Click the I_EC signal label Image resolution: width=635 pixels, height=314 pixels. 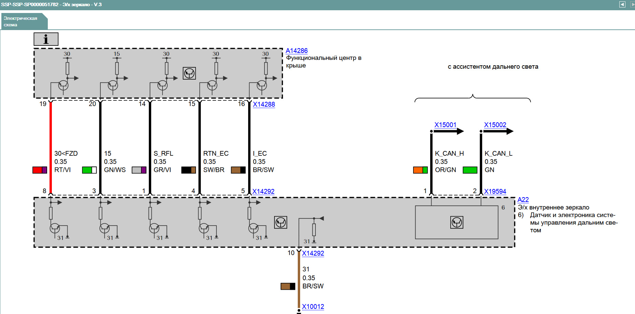point(260,153)
